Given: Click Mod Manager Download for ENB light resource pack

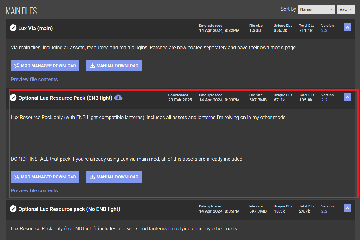Looking at the screenshot, I should [45, 177].
